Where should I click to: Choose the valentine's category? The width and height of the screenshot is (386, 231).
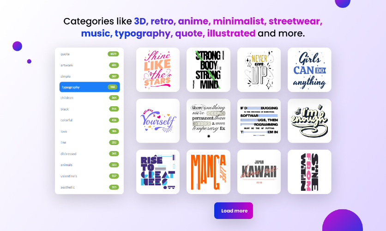(90, 176)
